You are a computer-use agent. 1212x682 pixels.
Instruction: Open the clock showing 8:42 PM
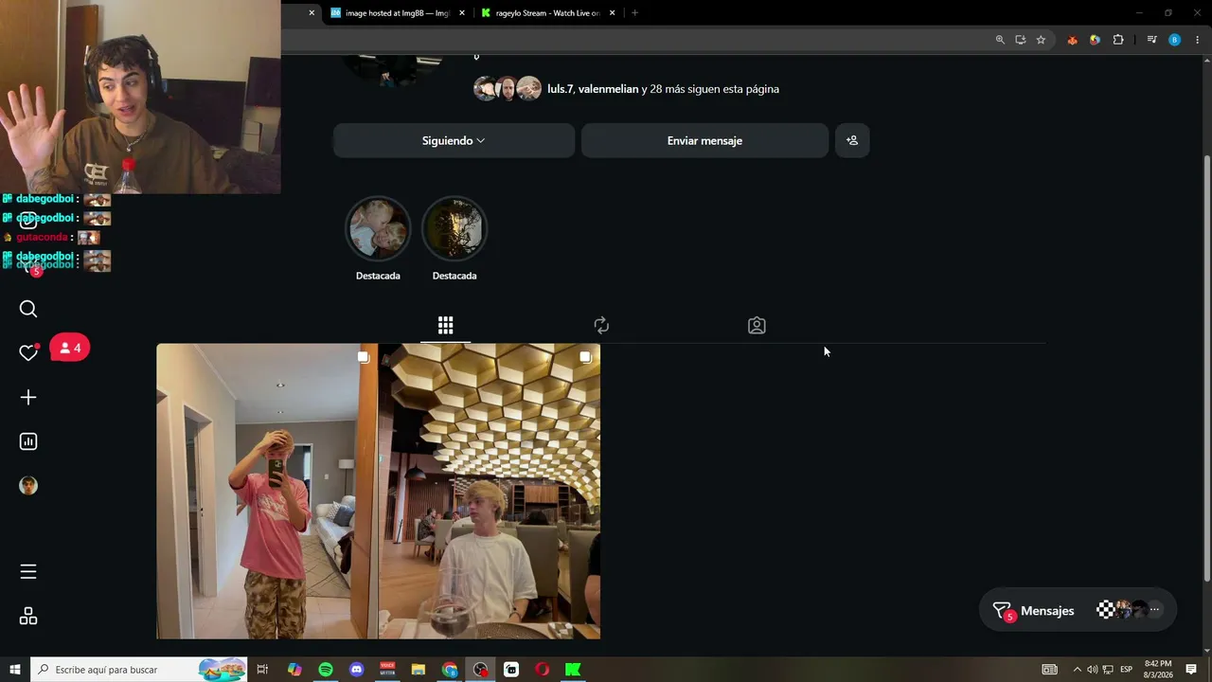[1158, 670]
